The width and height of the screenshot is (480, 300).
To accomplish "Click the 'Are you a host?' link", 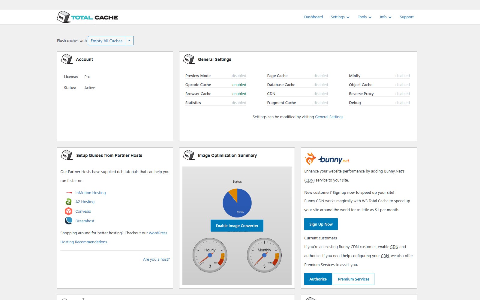I will point(156,259).
